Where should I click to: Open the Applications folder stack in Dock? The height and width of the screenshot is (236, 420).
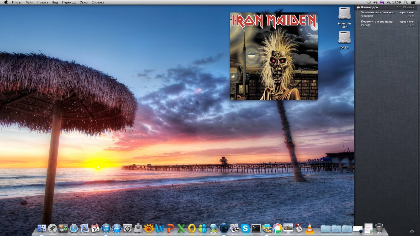tap(336, 228)
